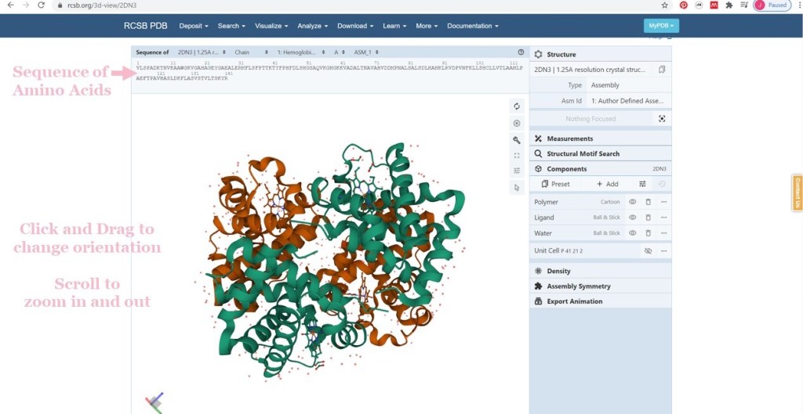803x414 pixels.
Task: Activate the selection mode cursor icon
Action: pyautogui.click(x=517, y=188)
